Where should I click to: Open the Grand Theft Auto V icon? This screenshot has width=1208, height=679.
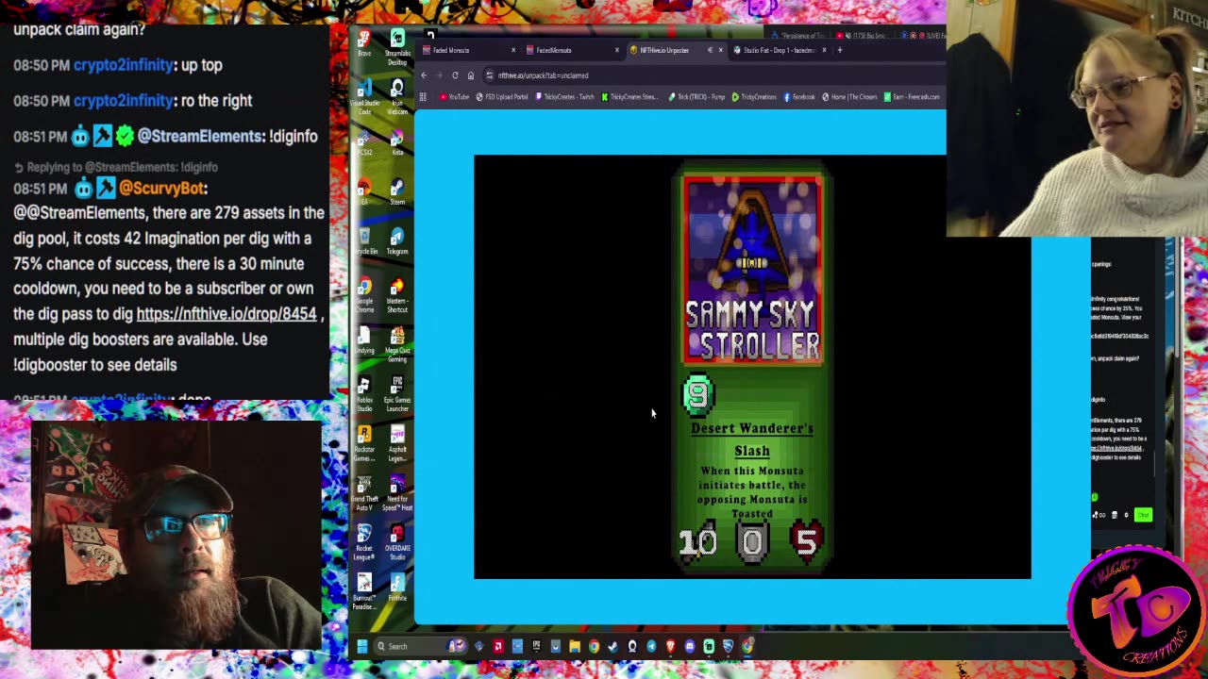363,493
